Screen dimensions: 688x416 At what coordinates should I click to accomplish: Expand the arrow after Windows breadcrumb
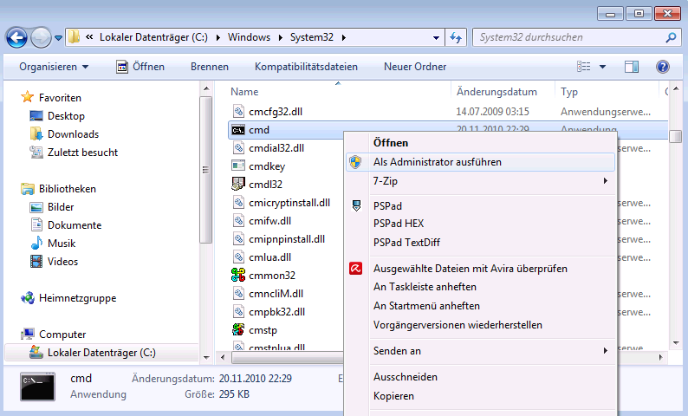281,38
